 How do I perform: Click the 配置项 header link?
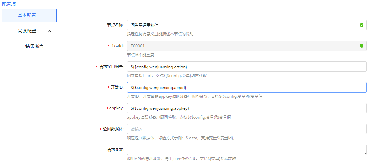(9, 4)
